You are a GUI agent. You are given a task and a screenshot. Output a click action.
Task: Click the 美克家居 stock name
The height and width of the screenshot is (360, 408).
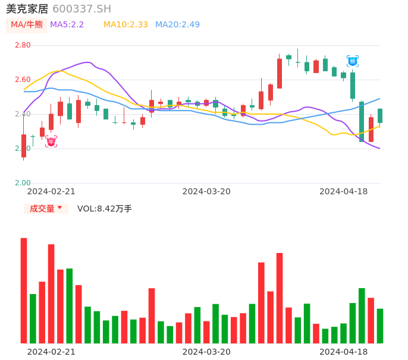point(27,9)
